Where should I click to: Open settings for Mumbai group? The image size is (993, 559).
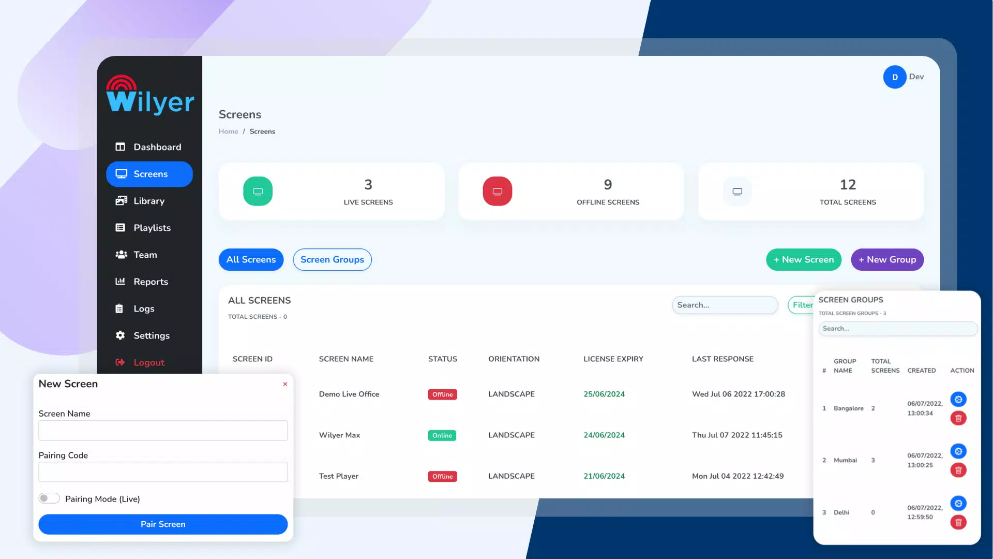(958, 451)
